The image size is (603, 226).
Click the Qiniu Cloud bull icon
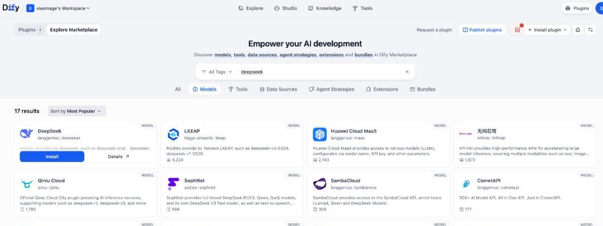pyautogui.click(x=27, y=184)
